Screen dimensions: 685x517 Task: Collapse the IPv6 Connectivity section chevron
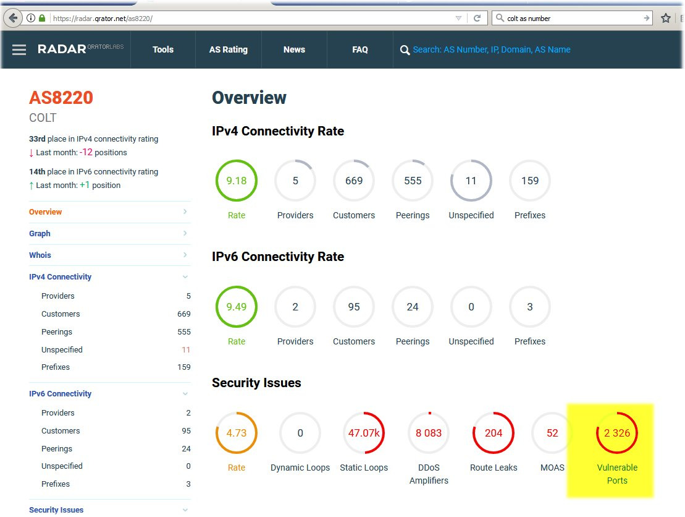point(185,394)
